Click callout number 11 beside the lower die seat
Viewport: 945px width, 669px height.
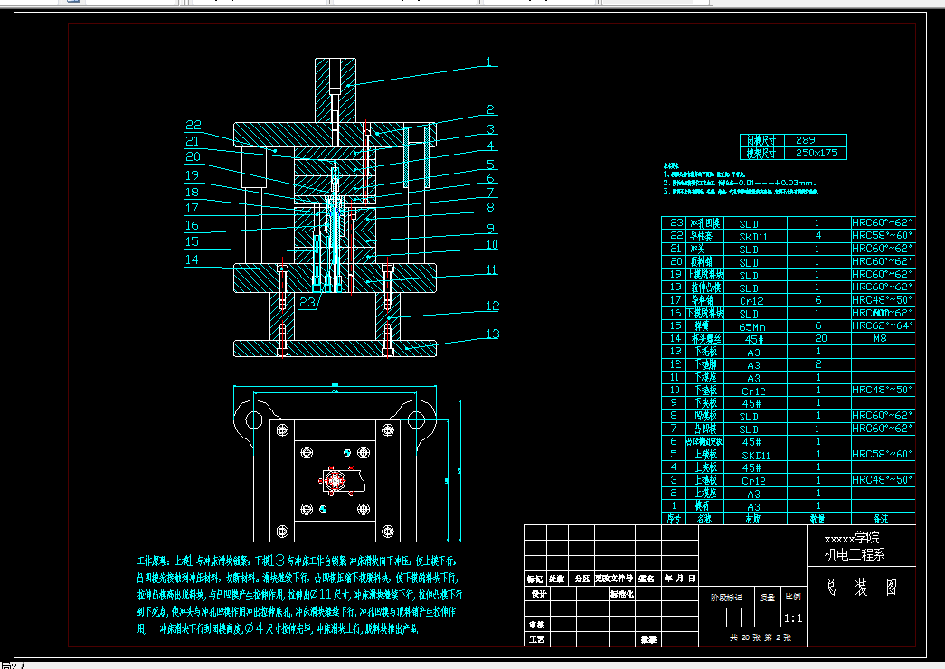[x=492, y=269]
